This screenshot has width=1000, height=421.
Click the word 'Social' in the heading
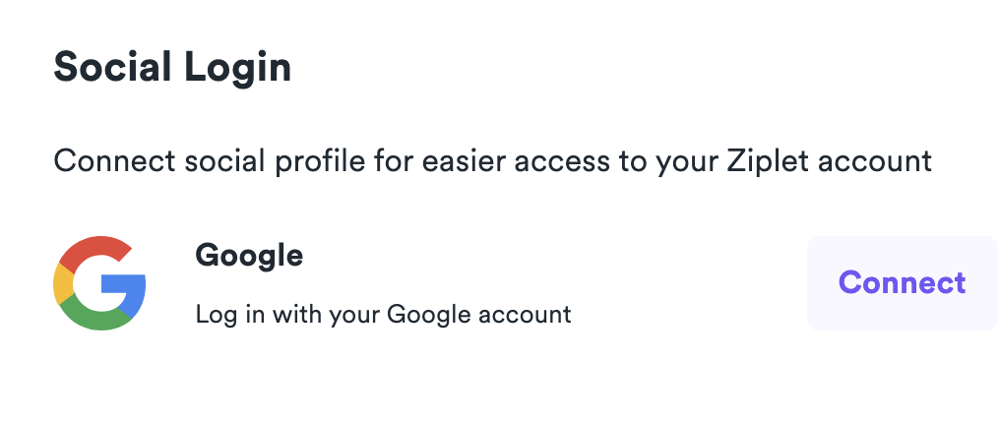pyautogui.click(x=112, y=67)
